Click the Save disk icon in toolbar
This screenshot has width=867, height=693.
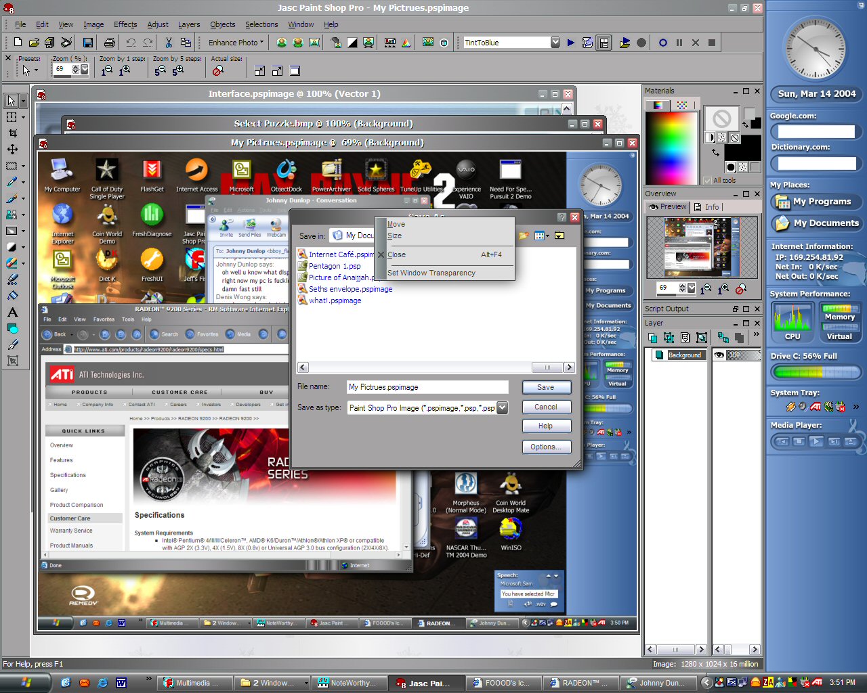coord(87,43)
